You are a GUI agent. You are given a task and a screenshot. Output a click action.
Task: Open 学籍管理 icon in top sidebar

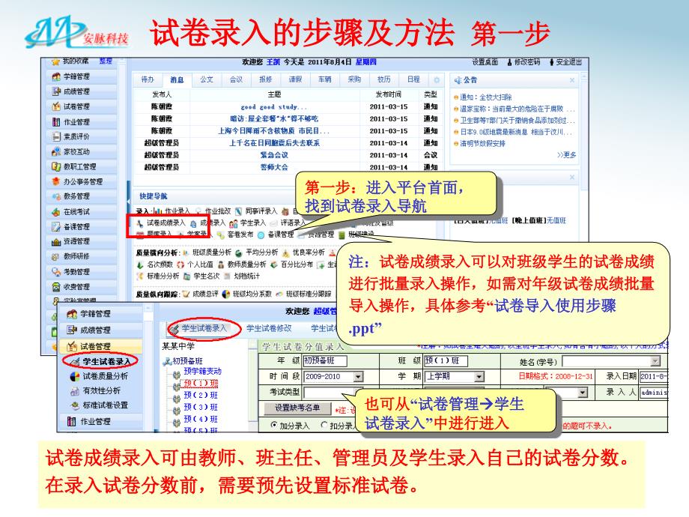point(56,76)
